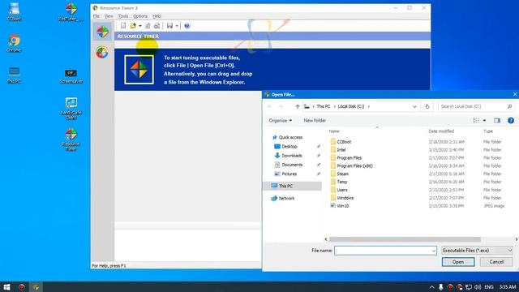
Task: Click the Screensaver desktop icon
Action: coord(71,75)
